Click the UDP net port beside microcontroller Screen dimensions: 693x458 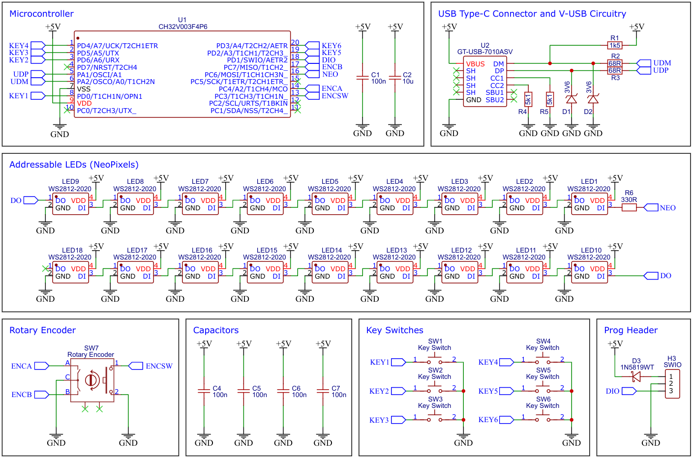pyautogui.click(x=29, y=74)
